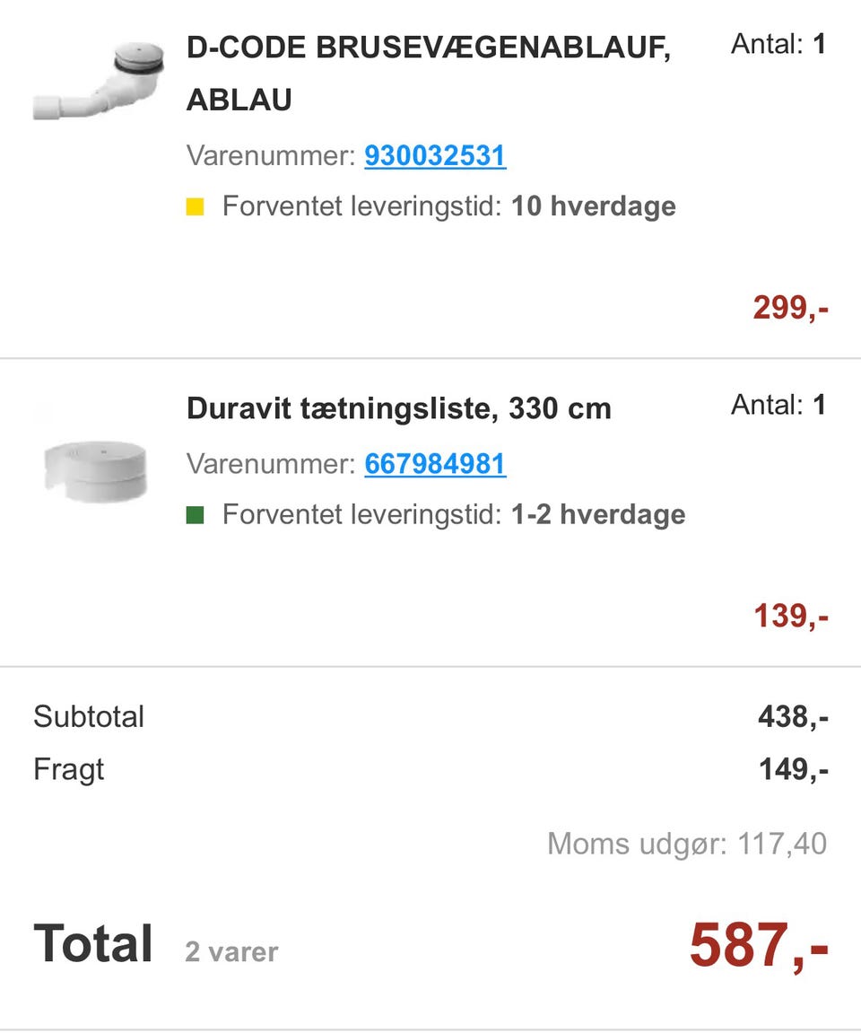Click the Moms udgør VAT line
Image resolution: width=861 pixels, height=1033 pixels.
(686, 844)
